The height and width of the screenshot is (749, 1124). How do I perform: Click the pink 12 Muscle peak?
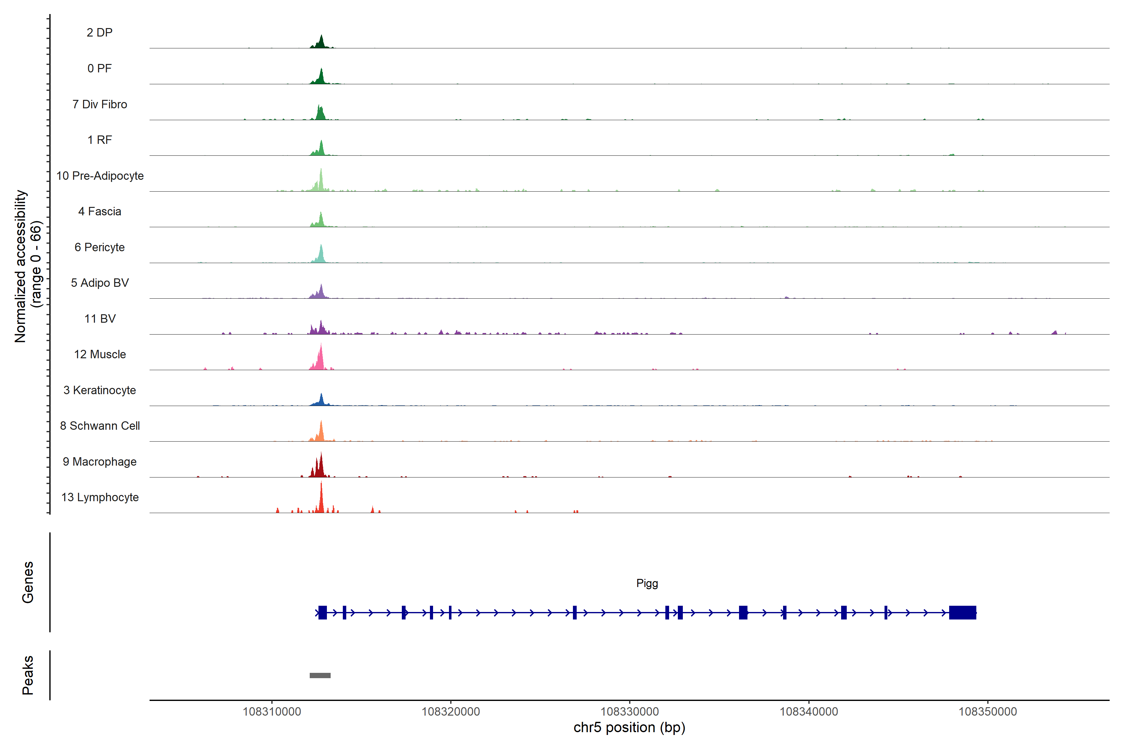(x=321, y=361)
